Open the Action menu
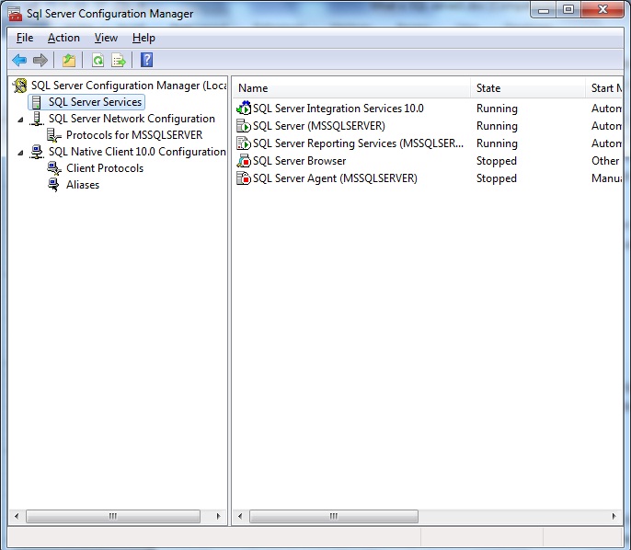The height and width of the screenshot is (550, 631). (63, 38)
